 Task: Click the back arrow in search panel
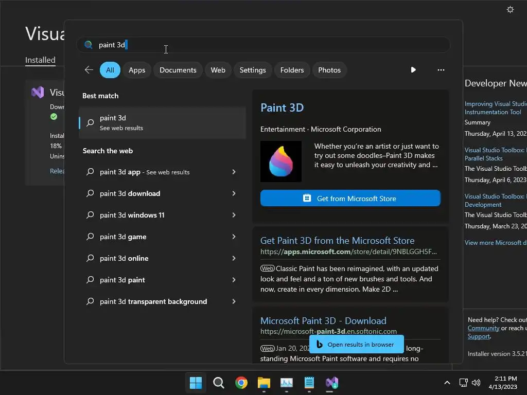[x=89, y=70]
